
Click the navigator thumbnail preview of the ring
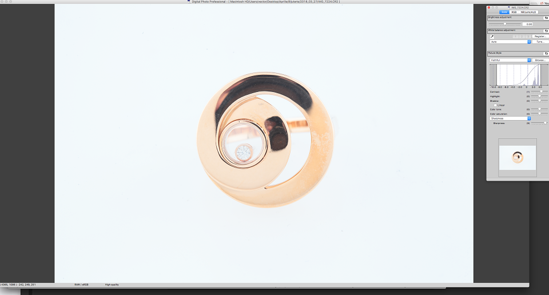(518, 157)
